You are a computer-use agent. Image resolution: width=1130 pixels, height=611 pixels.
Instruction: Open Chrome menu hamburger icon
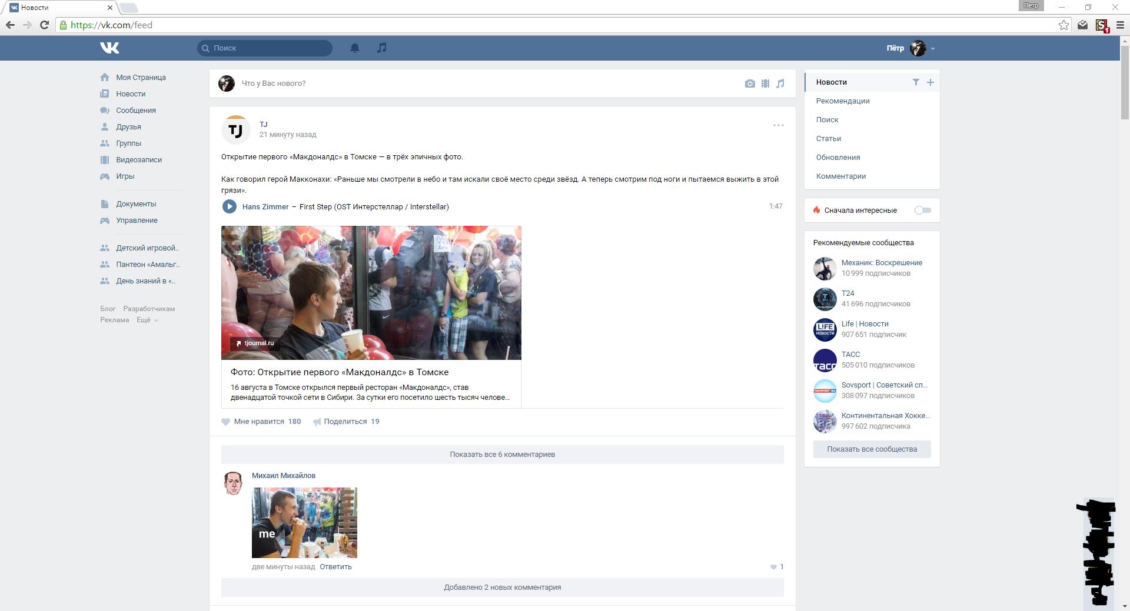1120,25
